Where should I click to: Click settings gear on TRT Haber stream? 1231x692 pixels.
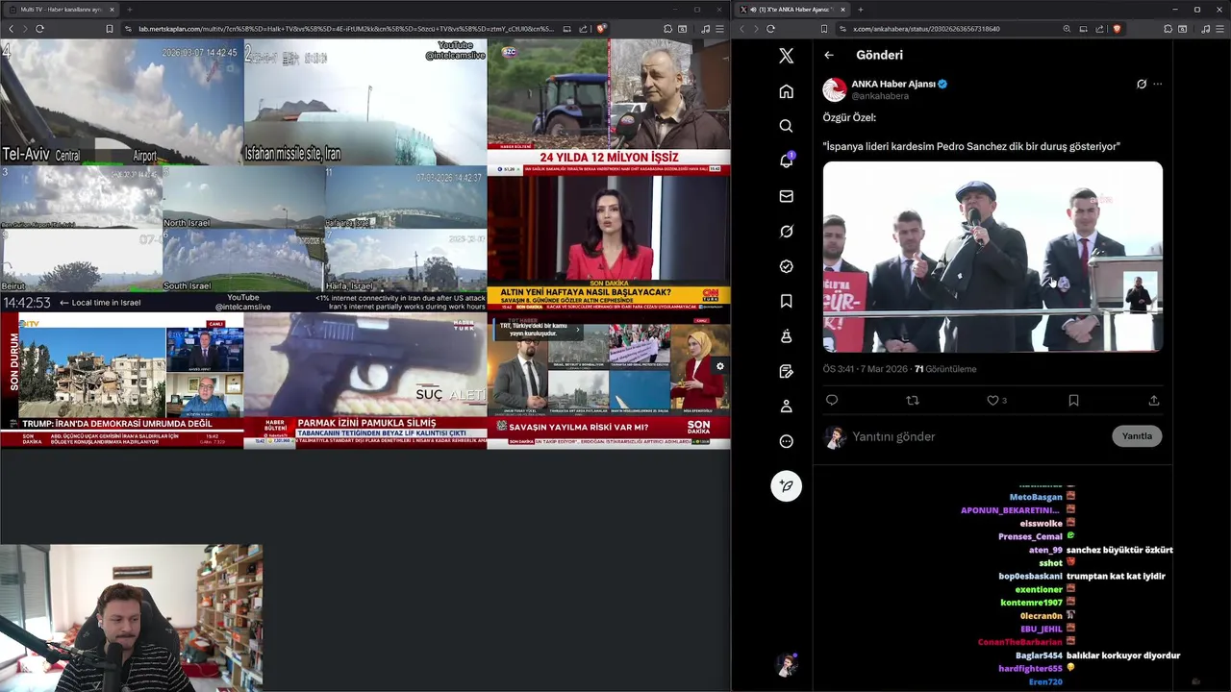(x=719, y=366)
